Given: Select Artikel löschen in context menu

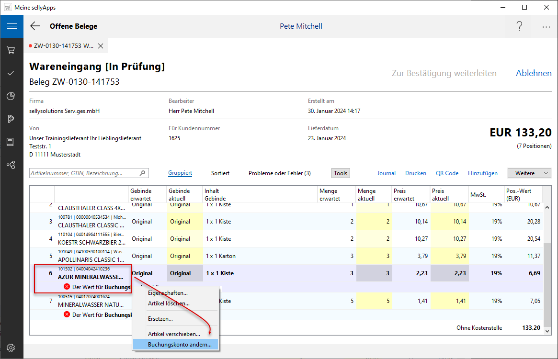Looking at the screenshot, I should pos(169,303).
